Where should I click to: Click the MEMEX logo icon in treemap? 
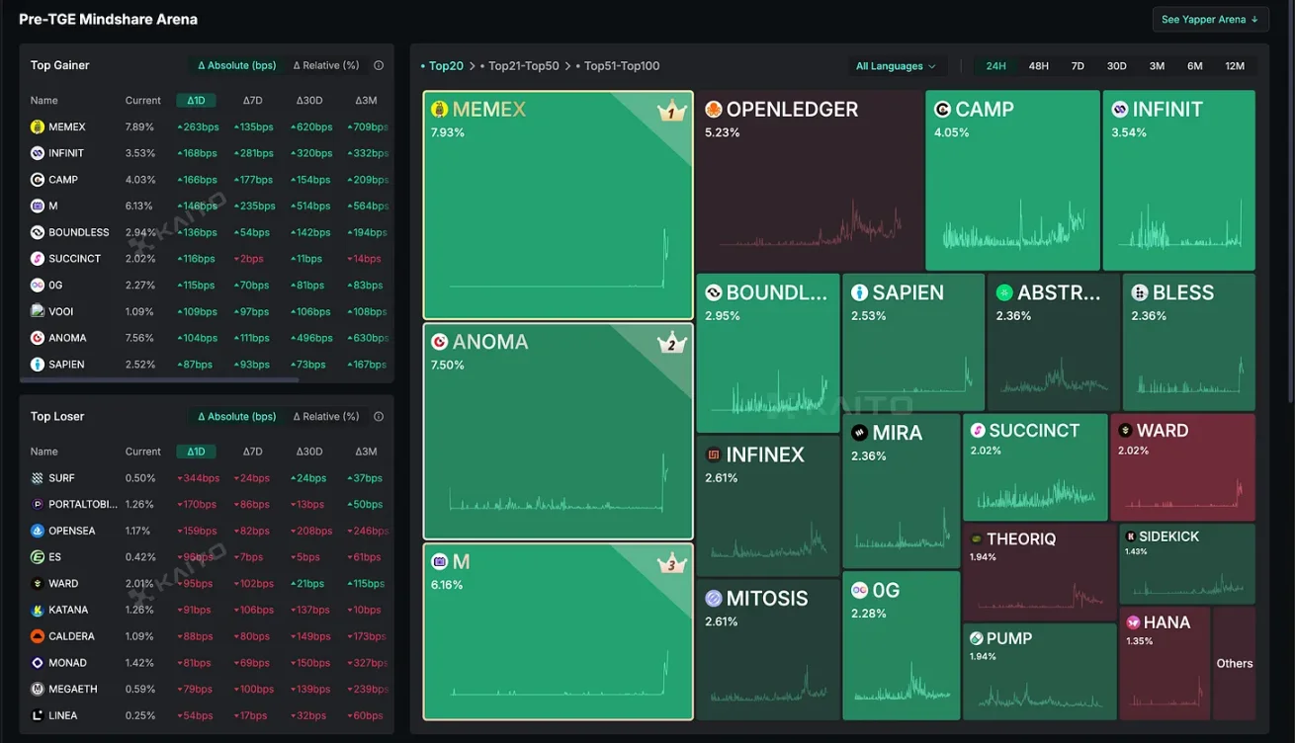coord(440,110)
